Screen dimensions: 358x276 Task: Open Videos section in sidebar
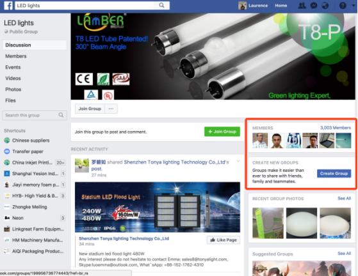tap(13, 79)
